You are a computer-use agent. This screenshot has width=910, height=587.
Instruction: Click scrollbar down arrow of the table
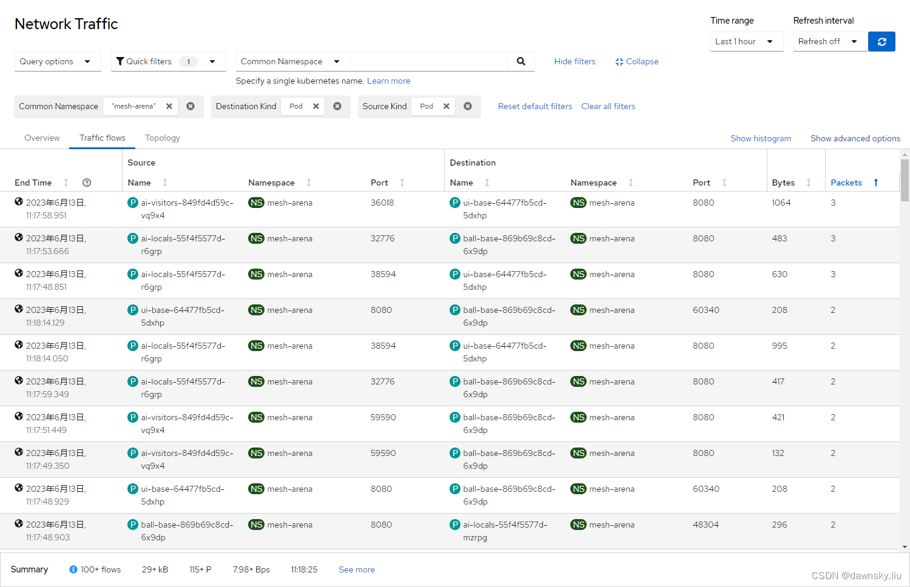click(x=905, y=546)
